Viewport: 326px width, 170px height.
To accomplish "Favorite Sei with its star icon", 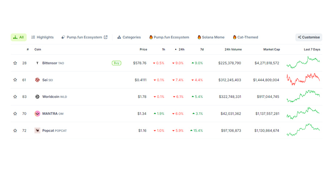I will 15,80.
